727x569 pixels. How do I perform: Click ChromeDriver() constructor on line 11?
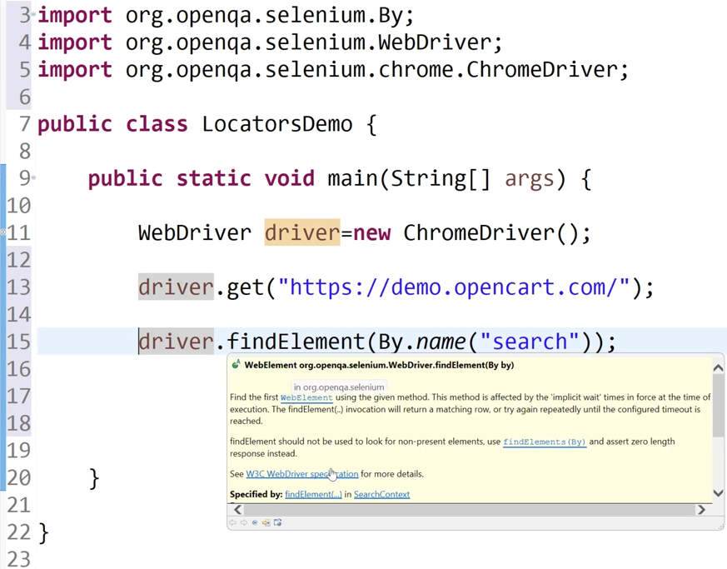tap(490, 232)
